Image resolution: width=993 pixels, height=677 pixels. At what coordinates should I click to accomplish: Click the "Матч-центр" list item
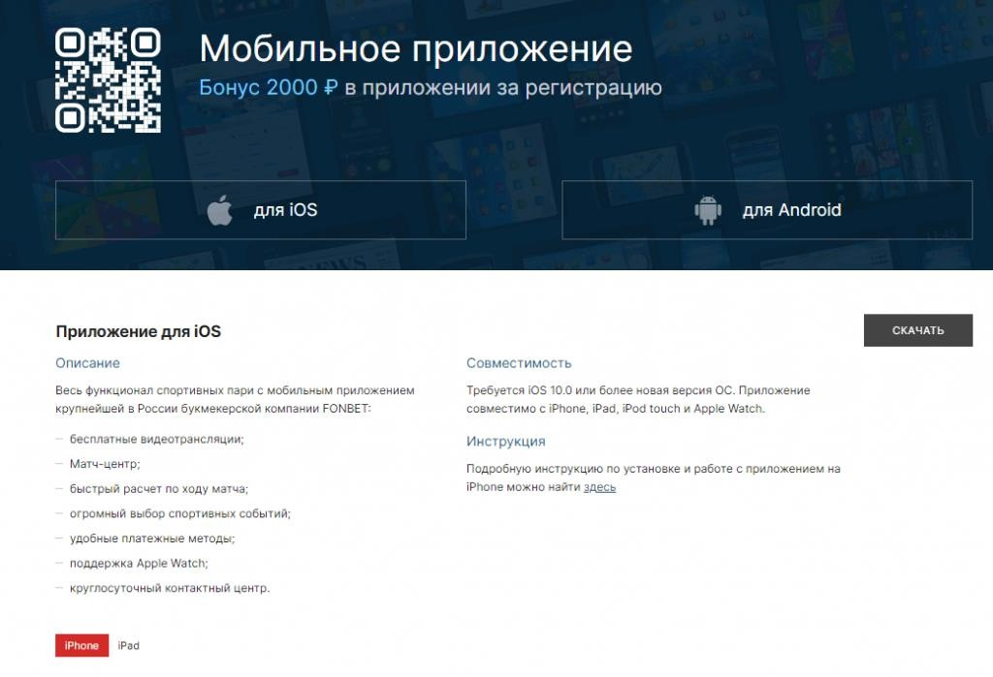tap(105, 464)
